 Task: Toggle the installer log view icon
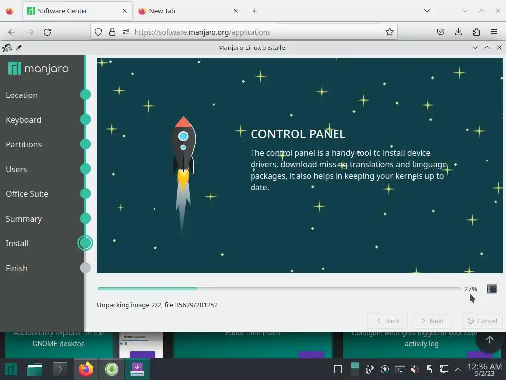492,288
